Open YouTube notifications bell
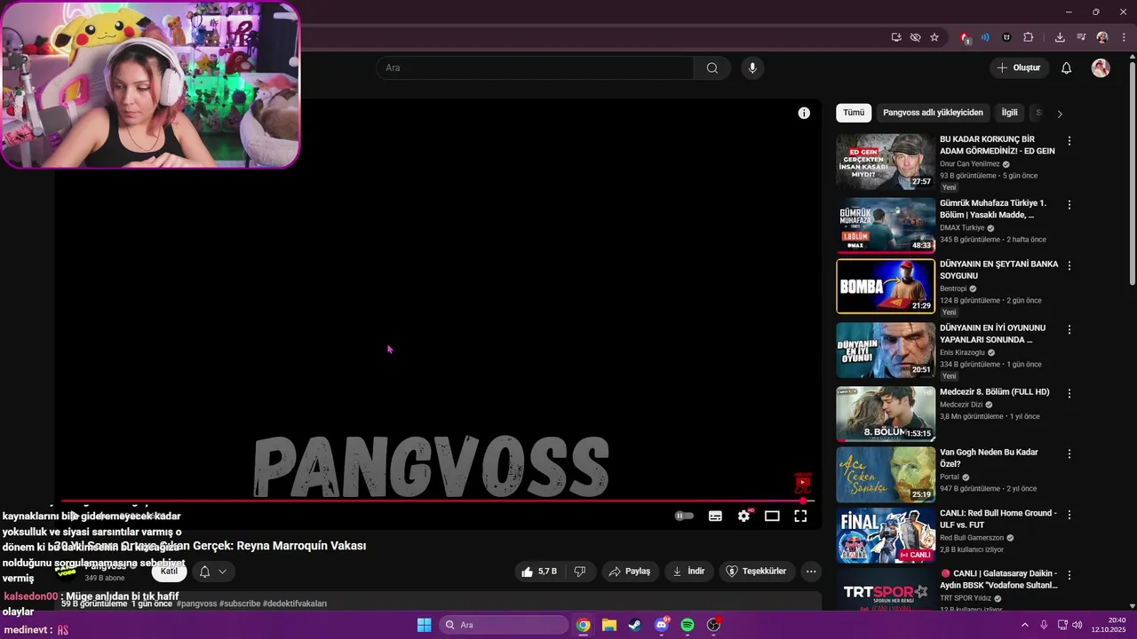The width and height of the screenshot is (1137, 639). coord(1066,68)
